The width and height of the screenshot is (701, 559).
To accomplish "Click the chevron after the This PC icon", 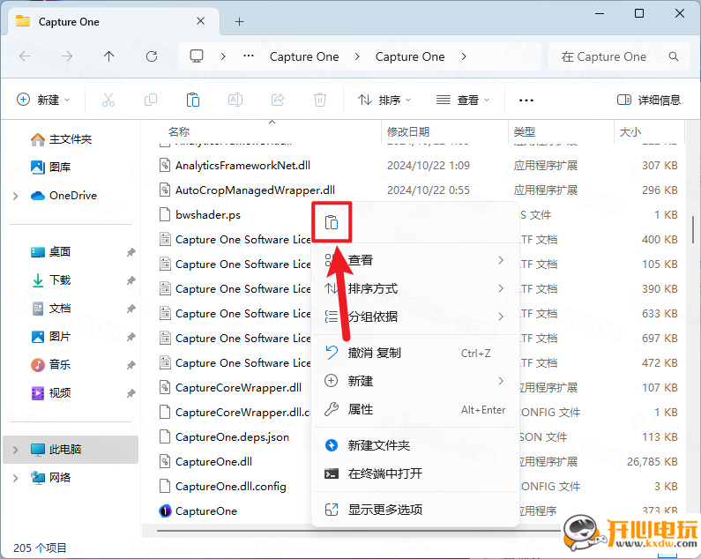I will click(x=222, y=56).
